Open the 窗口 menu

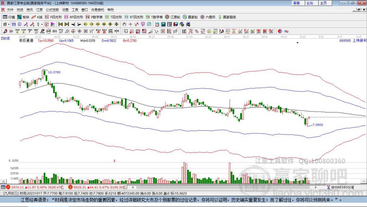coord(85,10)
